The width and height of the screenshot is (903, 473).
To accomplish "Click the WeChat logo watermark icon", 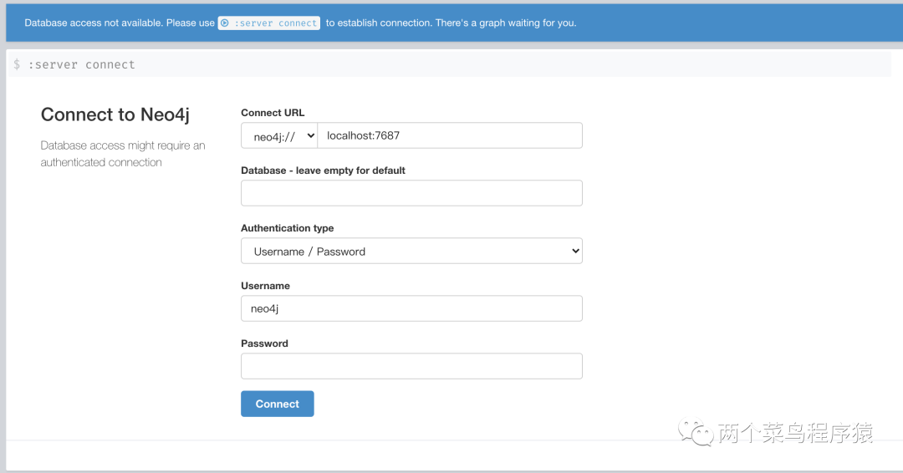I will tap(696, 432).
